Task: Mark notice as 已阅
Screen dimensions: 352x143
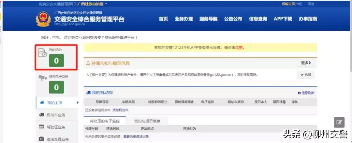Action: [305, 75]
